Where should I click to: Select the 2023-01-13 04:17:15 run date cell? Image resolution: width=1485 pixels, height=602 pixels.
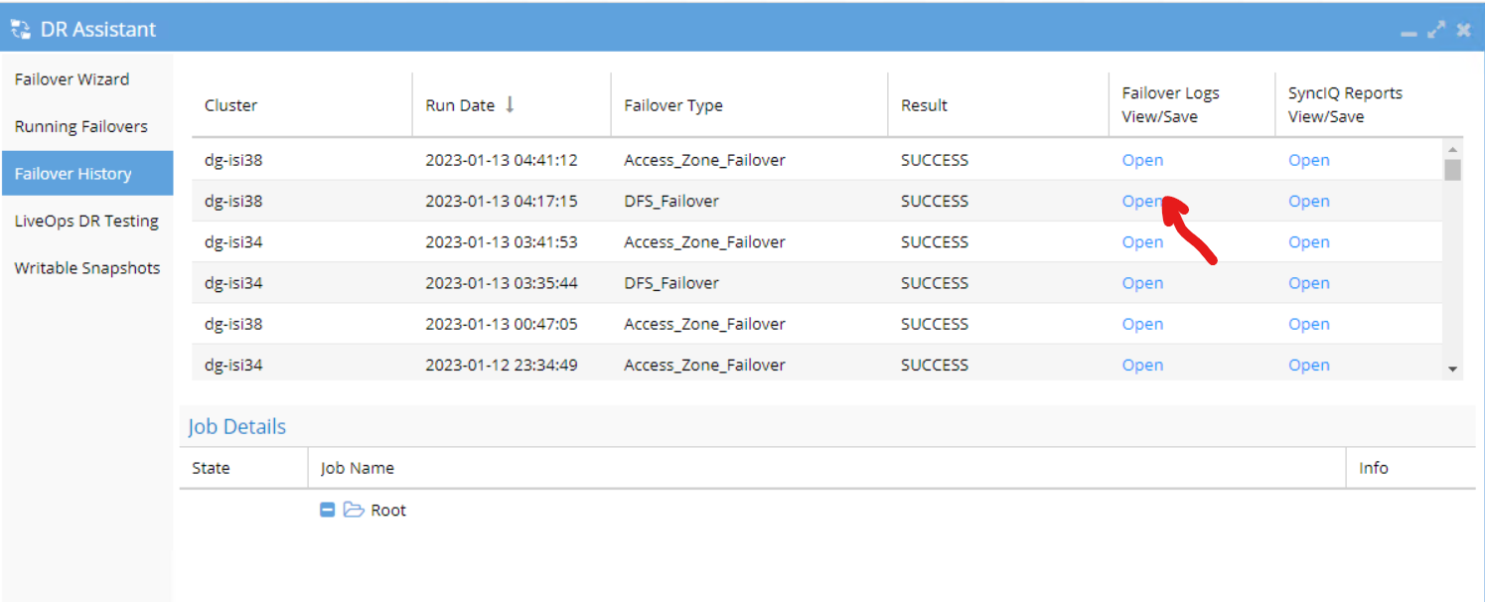point(502,201)
